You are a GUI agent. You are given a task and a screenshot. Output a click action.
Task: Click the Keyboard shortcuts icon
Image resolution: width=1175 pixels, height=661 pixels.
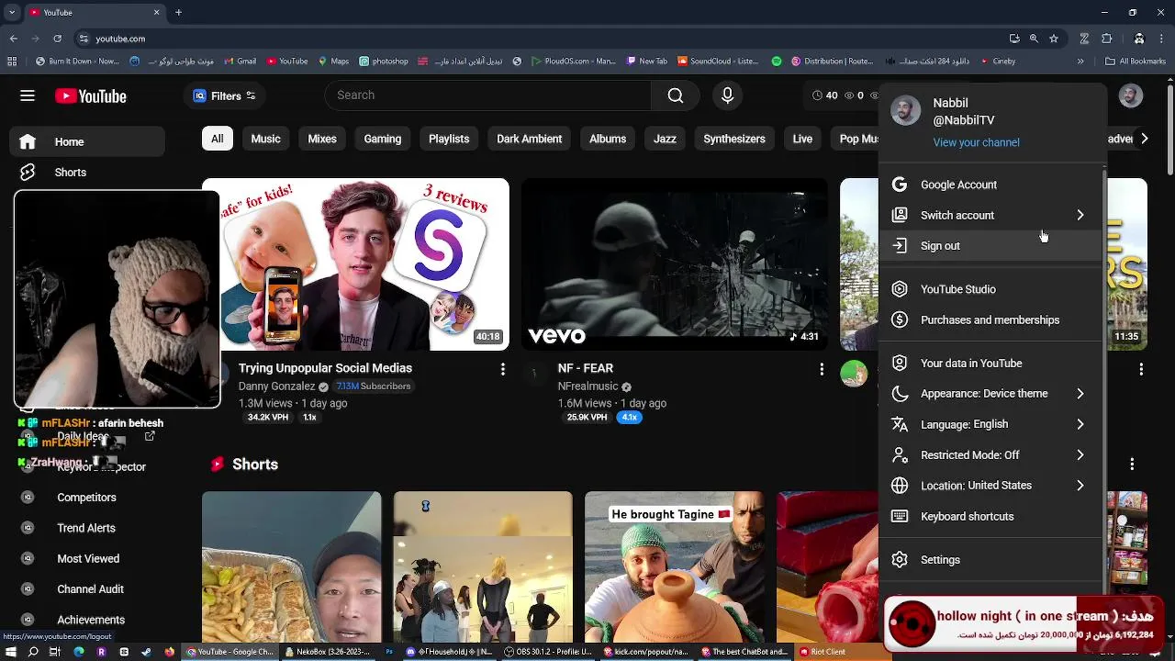coord(900,517)
